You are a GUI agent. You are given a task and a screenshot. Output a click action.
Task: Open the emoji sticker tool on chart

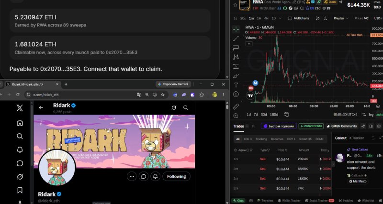point(236,94)
